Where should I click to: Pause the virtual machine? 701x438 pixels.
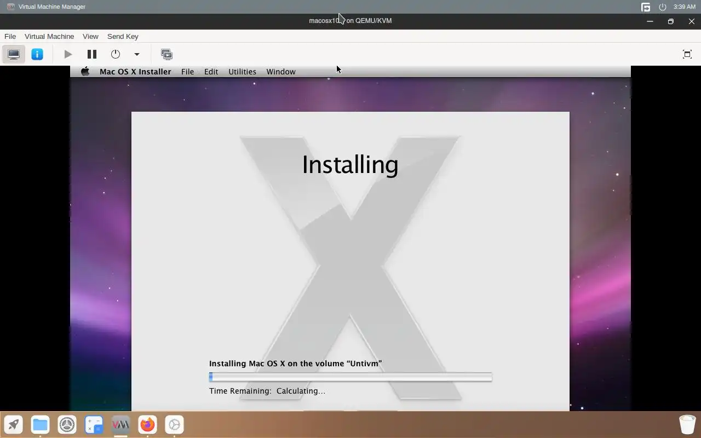tap(92, 54)
